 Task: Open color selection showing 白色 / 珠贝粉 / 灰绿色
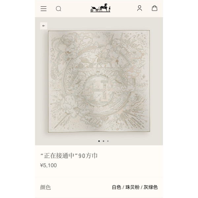pos(135,187)
